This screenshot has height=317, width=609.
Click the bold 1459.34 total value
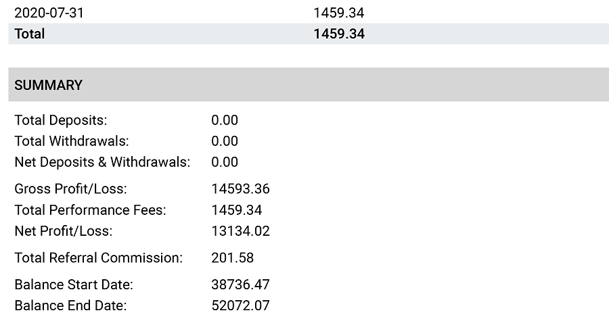tap(339, 34)
